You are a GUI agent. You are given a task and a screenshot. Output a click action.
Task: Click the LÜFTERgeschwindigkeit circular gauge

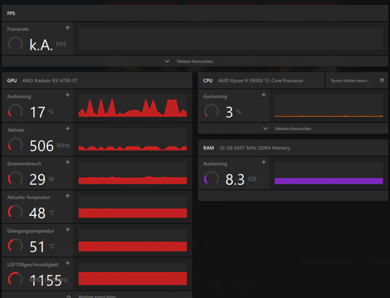(15, 279)
